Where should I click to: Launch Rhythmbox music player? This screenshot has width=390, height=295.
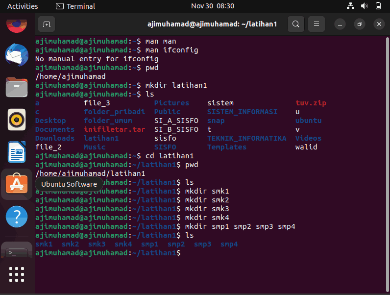(x=17, y=120)
